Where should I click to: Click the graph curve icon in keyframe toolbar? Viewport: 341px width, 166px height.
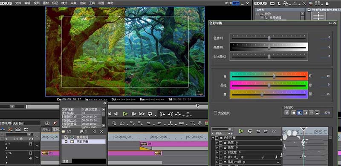pyautogui.click(x=274, y=131)
